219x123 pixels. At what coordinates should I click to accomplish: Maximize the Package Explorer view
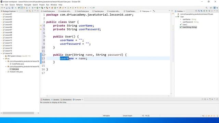pos(38,11)
